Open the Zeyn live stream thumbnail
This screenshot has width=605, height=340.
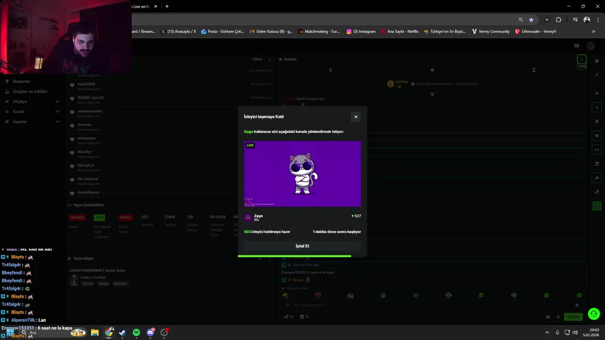(x=302, y=174)
